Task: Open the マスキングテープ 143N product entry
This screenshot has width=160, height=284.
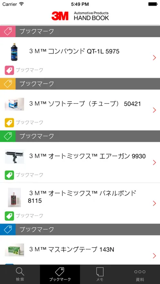Action: tap(80, 250)
